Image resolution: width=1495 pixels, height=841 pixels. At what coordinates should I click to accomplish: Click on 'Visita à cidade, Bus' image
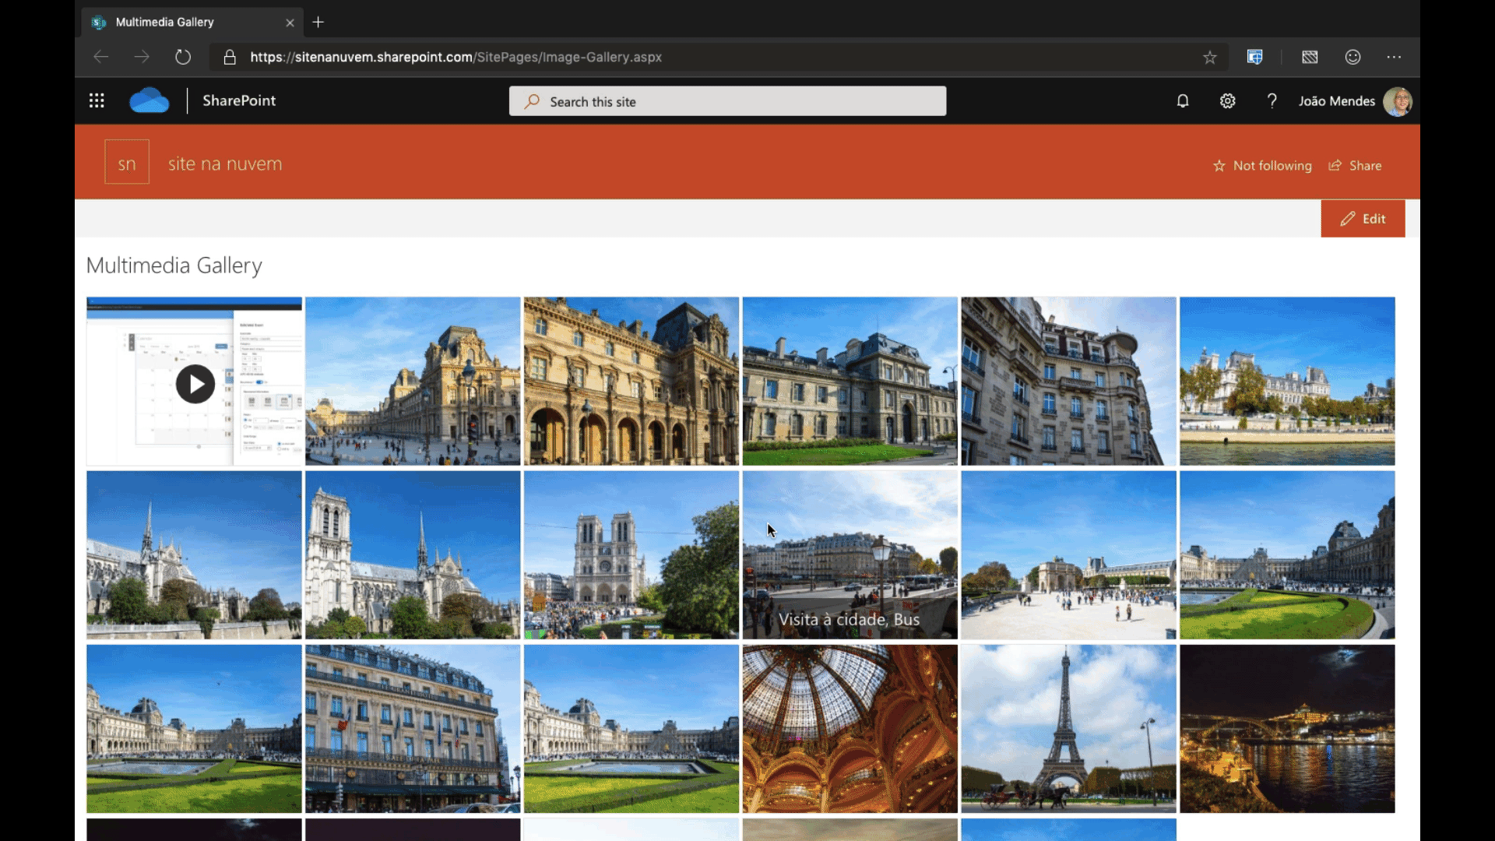click(x=850, y=554)
